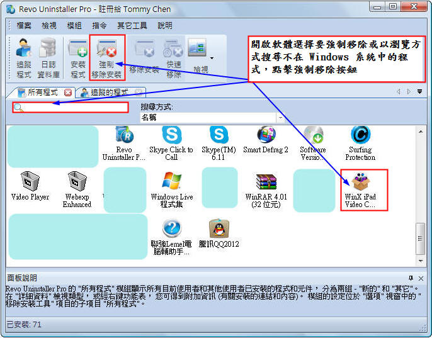Open the 日誌資料庫 toolbar icon

click(48, 57)
